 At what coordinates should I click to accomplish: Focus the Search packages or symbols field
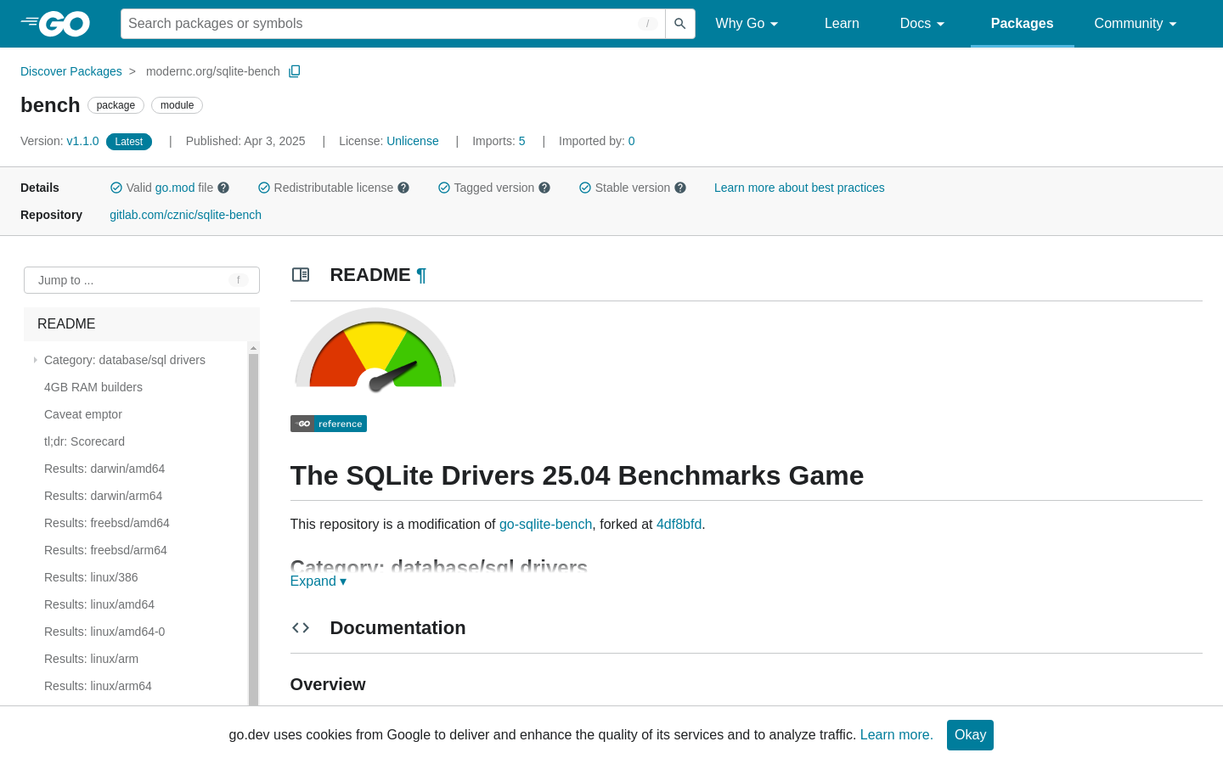(x=392, y=24)
